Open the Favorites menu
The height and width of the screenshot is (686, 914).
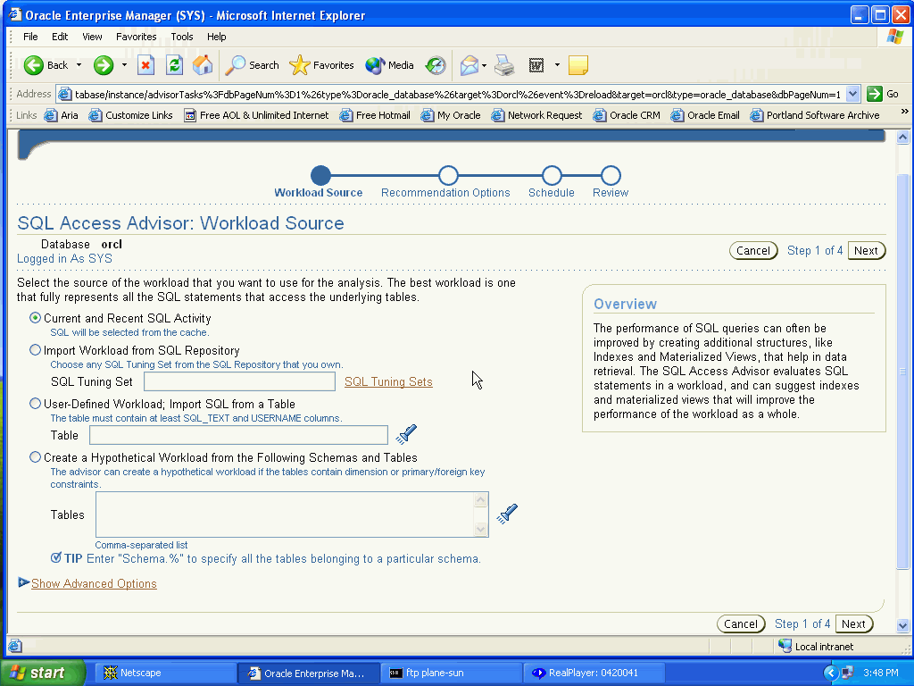tap(136, 37)
